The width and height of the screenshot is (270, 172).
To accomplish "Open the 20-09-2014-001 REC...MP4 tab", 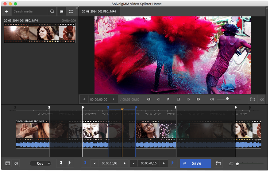I will point(99,11).
